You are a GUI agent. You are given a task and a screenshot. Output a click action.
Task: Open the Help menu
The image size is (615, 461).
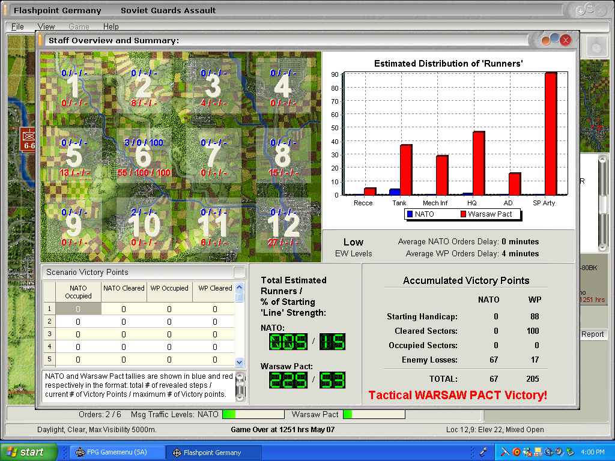point(111,26)
